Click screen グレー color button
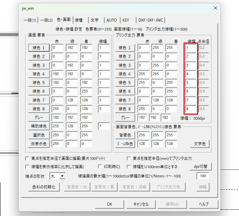239x216 pixels. click(x=39, y=117)
